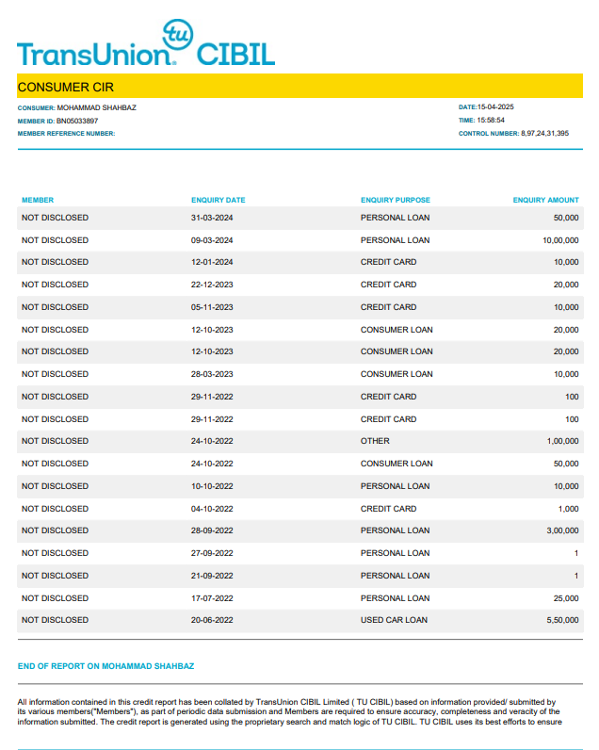Click PERSONAL LOAN in the 17-07-2022 row
This screenshot has width=599, height=750.
(x=395, y=598)
